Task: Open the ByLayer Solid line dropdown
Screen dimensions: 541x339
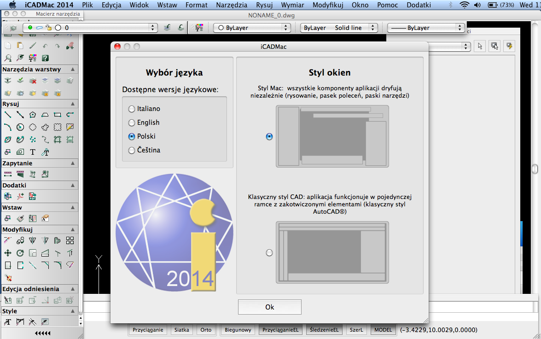Action: pyautogui.click(x=339, y=28)
